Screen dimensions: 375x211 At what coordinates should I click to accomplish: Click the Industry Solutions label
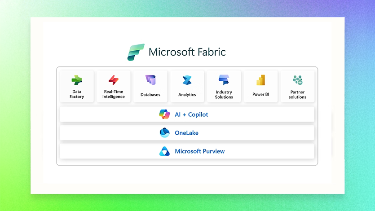point(224,95)
